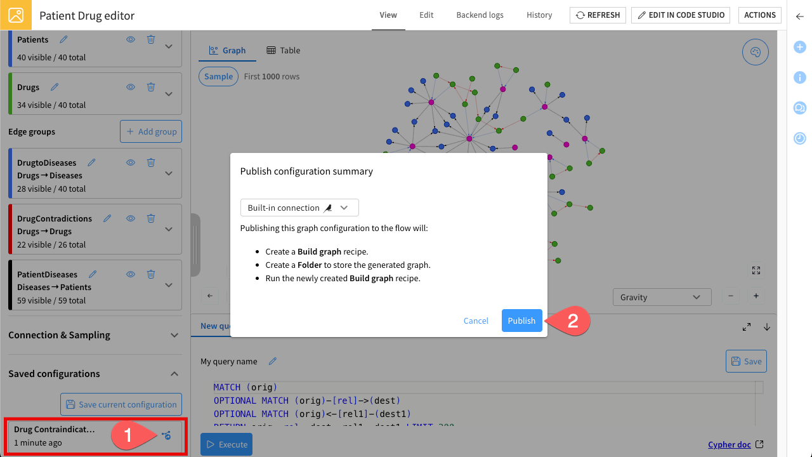Delete the Drugs node group
This screenshot has width=812, height=457.
[x=151, y=87]
